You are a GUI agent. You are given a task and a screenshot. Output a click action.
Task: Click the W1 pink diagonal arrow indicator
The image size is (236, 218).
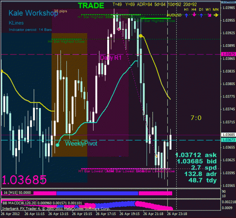209,15
